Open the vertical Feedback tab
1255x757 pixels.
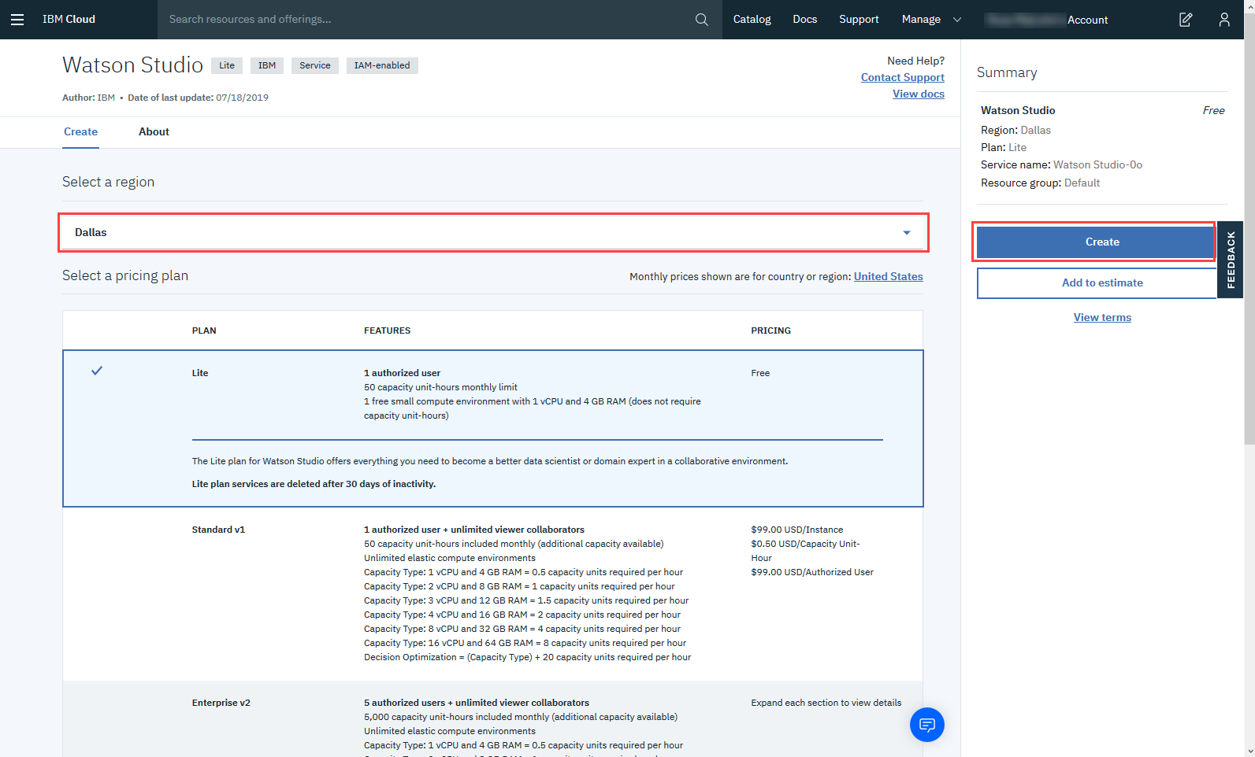[x=1230, y=260]
